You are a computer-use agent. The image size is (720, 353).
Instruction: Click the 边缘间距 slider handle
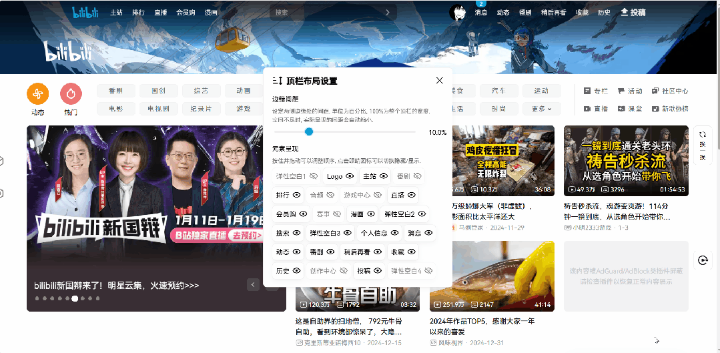[309, 131]
